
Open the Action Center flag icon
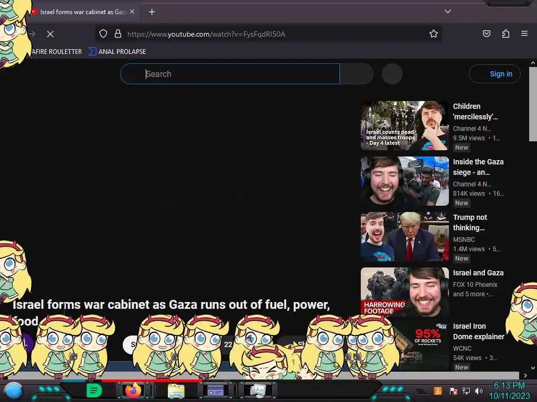click(453, 390)
